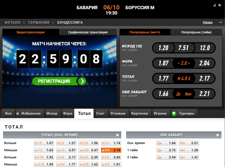This screenshot has height=167, width=225.
Task: Add match to favorites with header star
Action: point(220,5)
